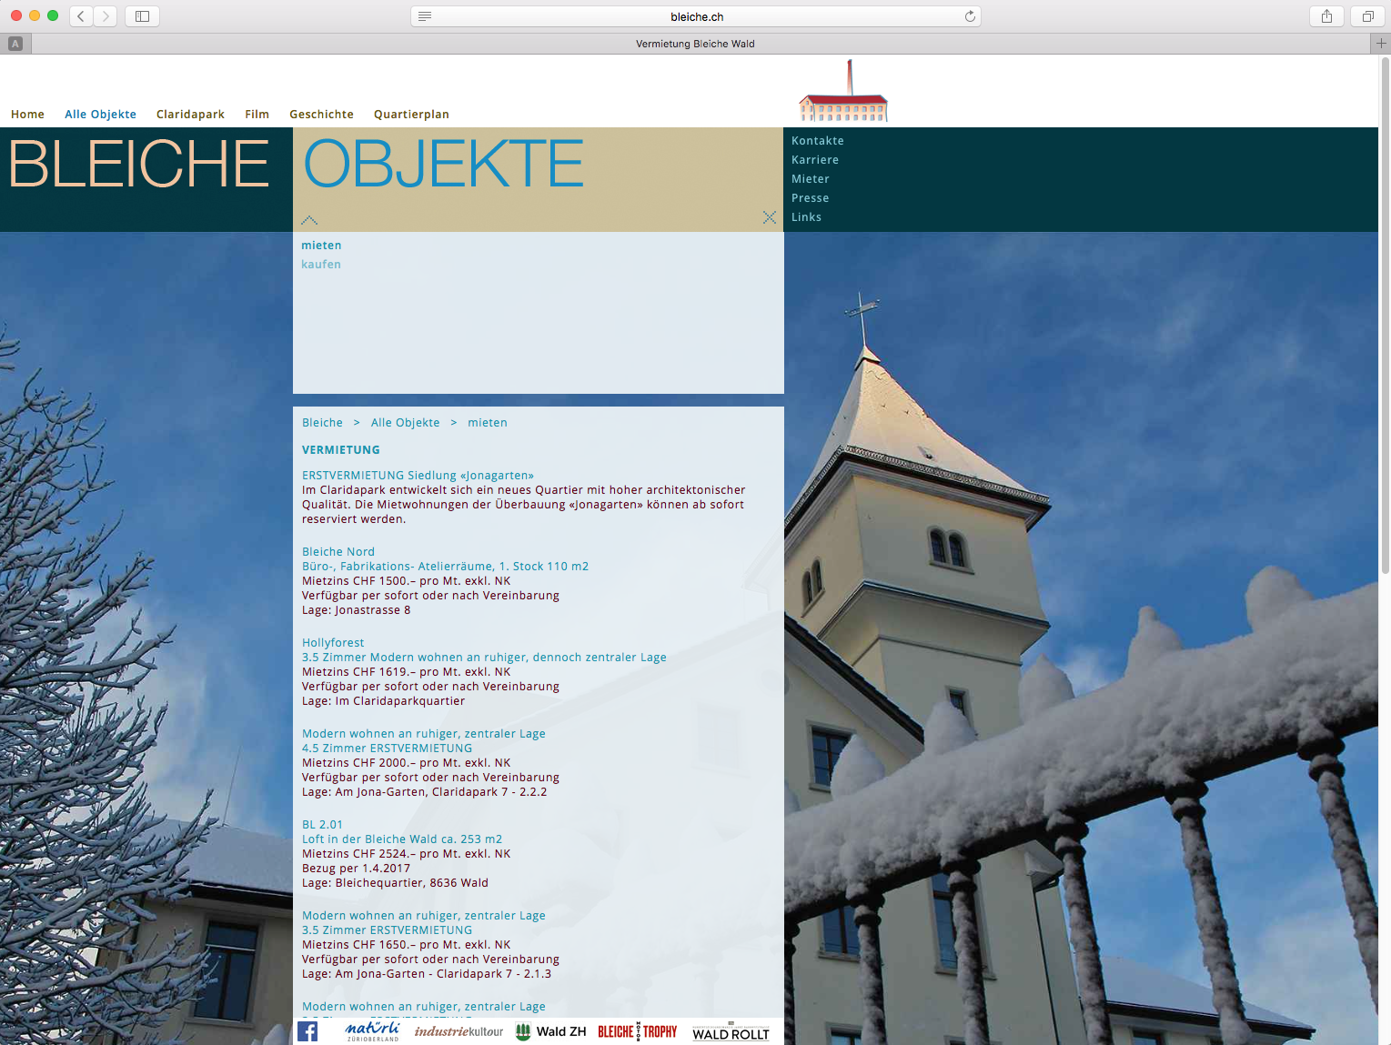This screenshot has width=1391, height=1045.
Task: Select the Vermietung Bleiche Wald tab
Action: (695, 44)
